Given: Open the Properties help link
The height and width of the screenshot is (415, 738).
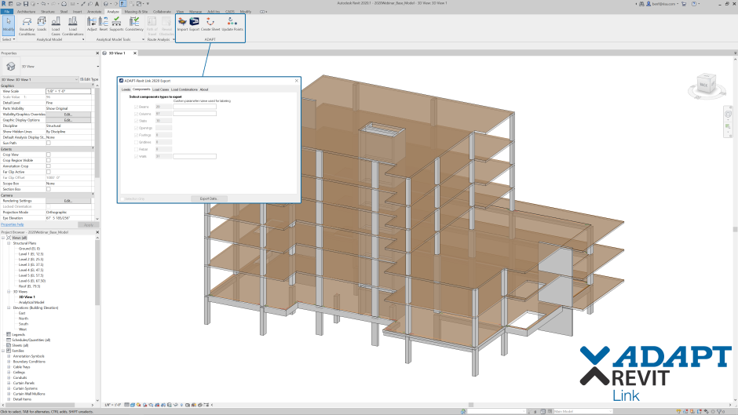Looking at the screenshot, I should pyautogui.click(x=13, y=224).
